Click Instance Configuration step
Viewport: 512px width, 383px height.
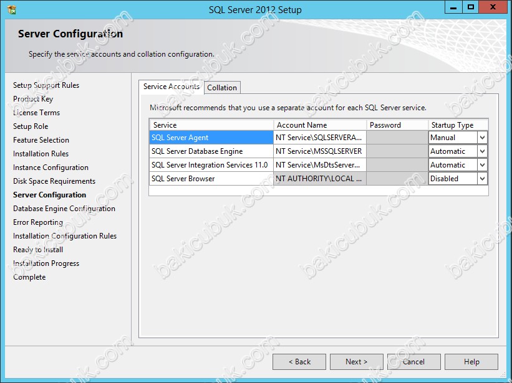(x=51, y=168)
